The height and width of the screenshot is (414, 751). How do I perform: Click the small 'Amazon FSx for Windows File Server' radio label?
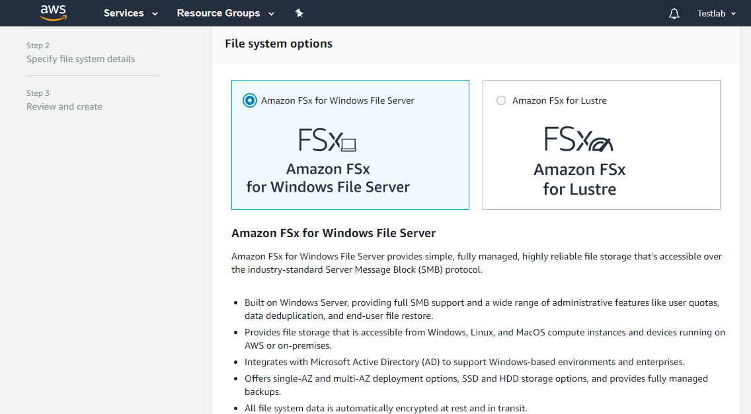(x=338, y=100)
